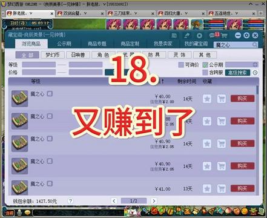Viewport: 267px width, 218px height.
Task: Toggle the 可询价 checkbox
Action: pyautogui.click(x=181, y=65)
